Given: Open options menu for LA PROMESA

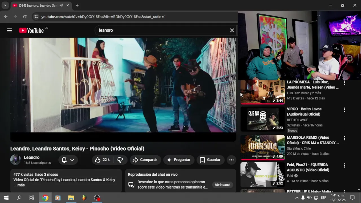Looking at the screenshot, I should (x=344, y=83).
